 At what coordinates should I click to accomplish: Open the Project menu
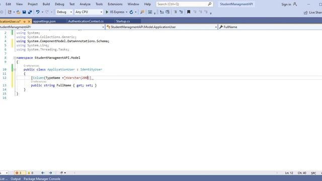pyautogui.click(x=33, y=4)
